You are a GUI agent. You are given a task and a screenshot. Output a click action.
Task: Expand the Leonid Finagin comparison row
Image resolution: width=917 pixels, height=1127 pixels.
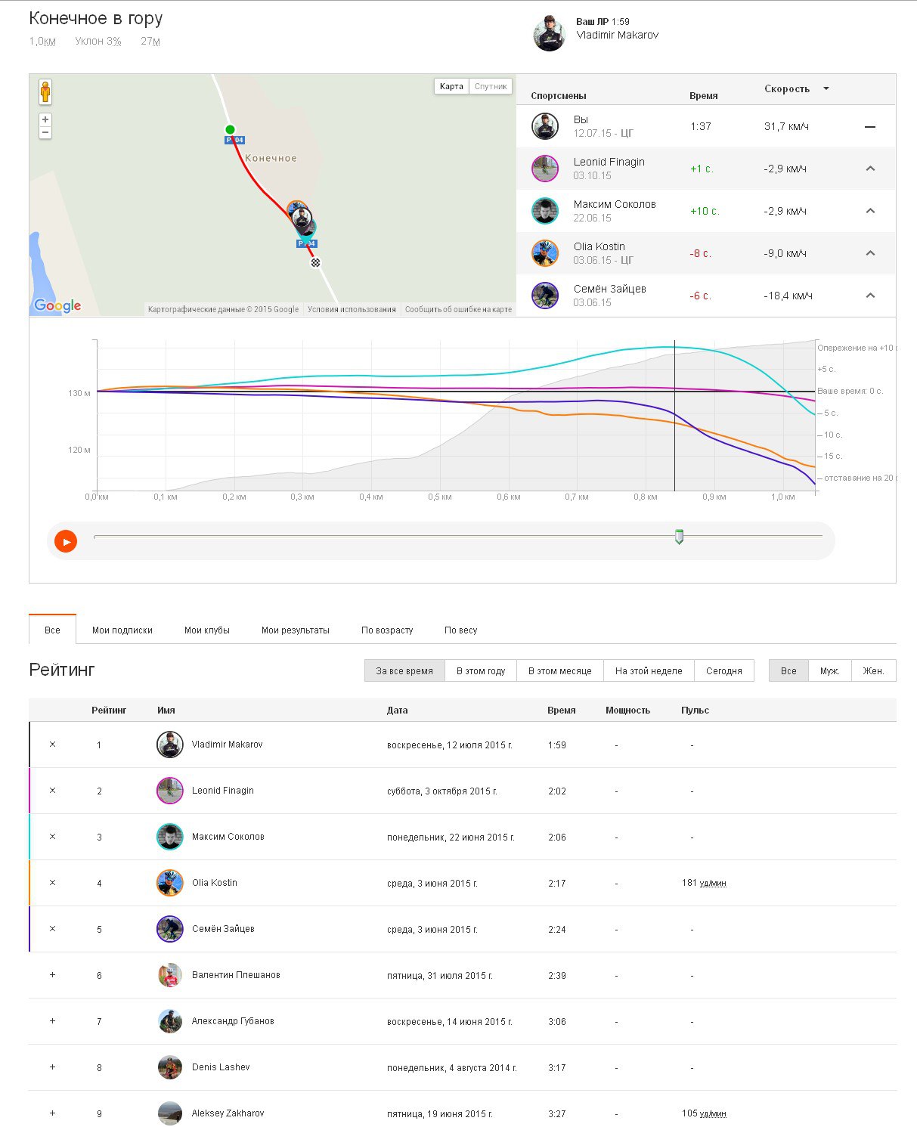pyautogui.click(x=870, y=169)
